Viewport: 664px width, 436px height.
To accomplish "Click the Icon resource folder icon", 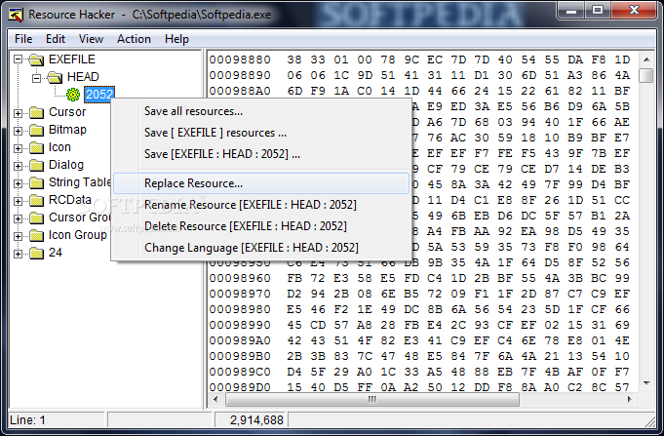I will 36,147.
